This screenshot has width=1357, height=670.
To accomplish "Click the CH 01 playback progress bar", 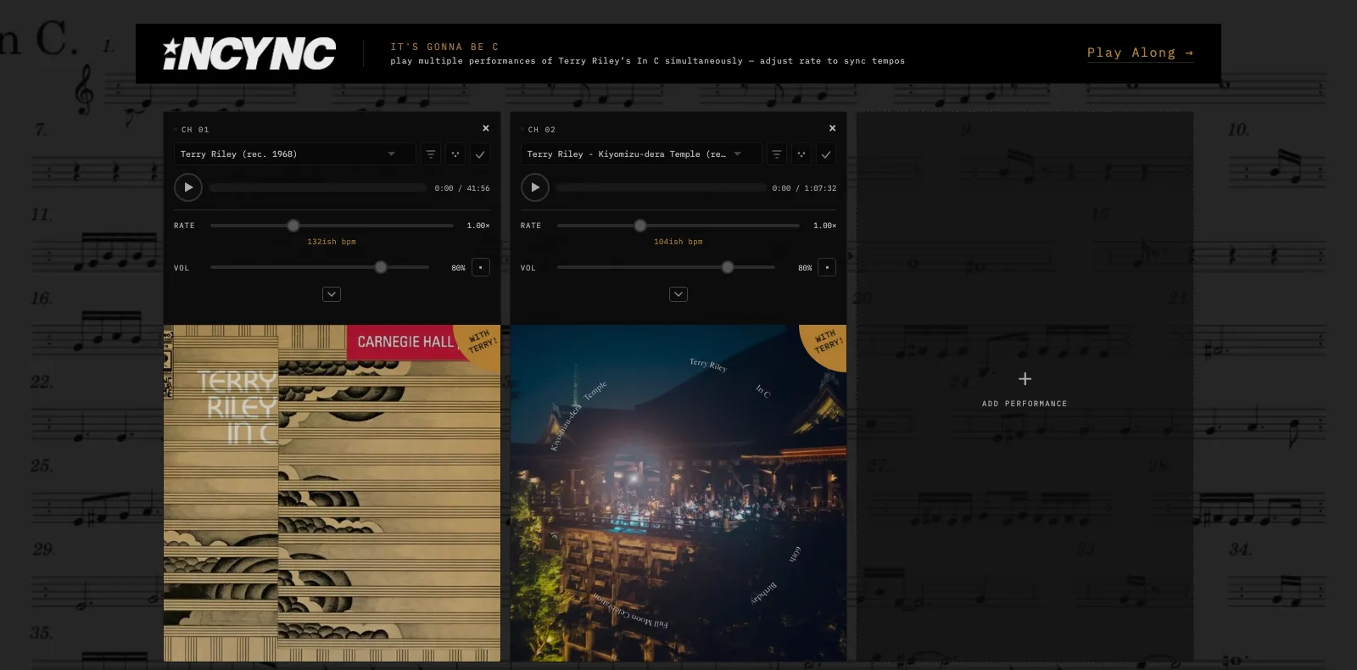I will (x=318, y=187).
